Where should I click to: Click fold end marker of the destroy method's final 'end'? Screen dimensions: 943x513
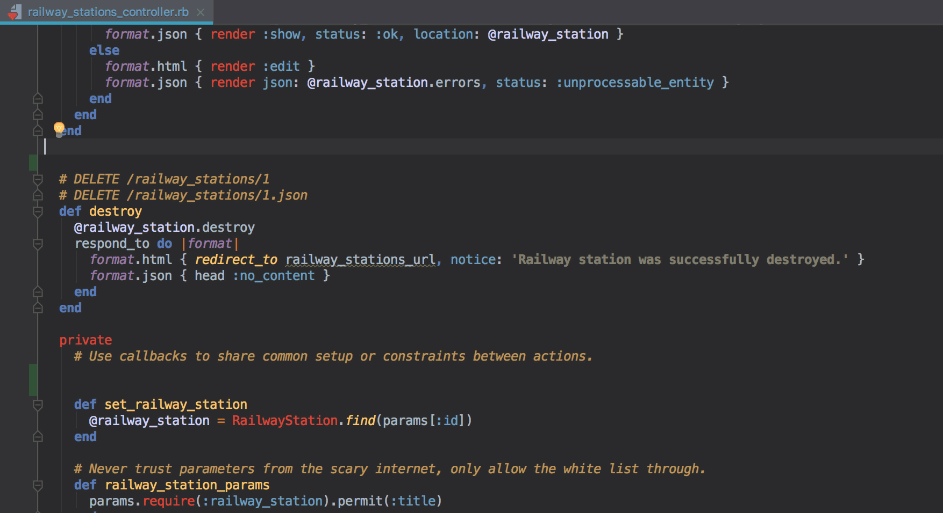click(38, 308)
